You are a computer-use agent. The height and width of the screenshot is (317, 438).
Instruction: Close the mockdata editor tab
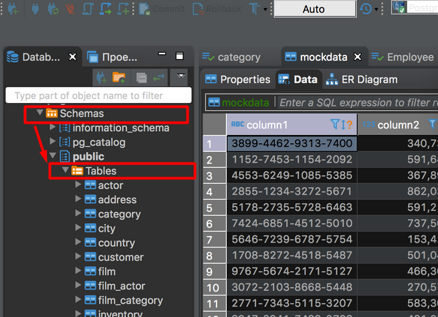click(x=358, y=57)
